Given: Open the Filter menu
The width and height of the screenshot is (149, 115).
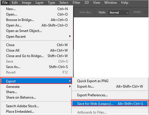Looking at the screenshot, I should pyautogui.click(x=76, y=3).
